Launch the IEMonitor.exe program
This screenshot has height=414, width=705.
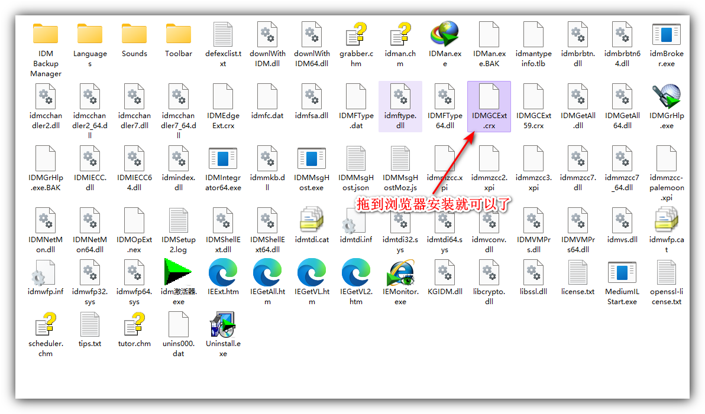point(400,272)
